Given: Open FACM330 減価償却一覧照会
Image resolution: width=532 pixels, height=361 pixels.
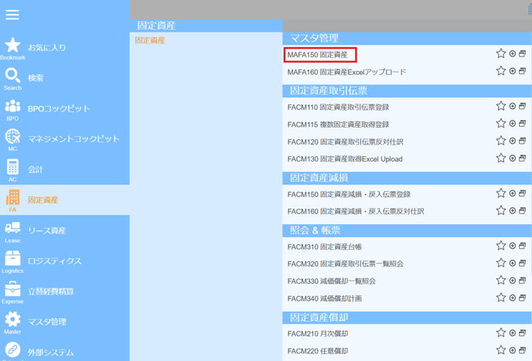Looking at the screenshot, I should 331,281.
